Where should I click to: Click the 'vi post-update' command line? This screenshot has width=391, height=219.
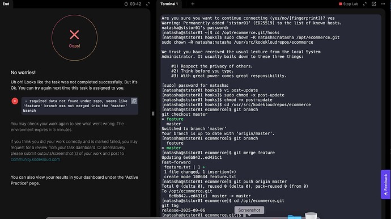(210, 90)
